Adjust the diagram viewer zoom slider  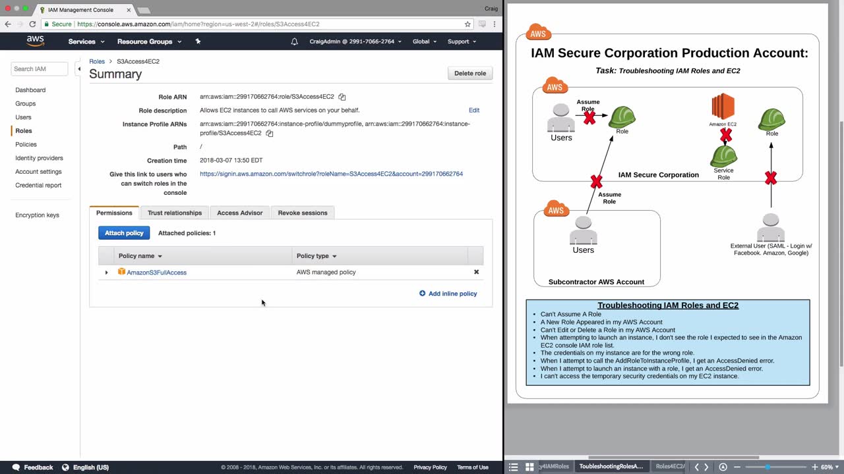767,467
